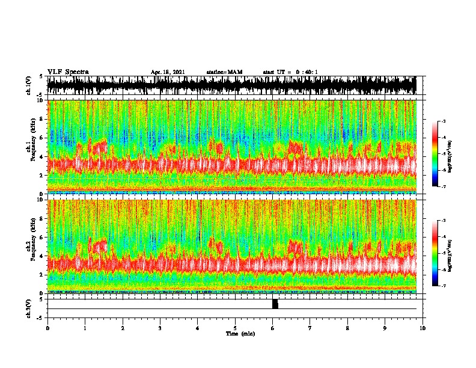Click the -7 label on ch.2 color bar
Viewport: 476px width, 368px height.
[x=444, y=286]
